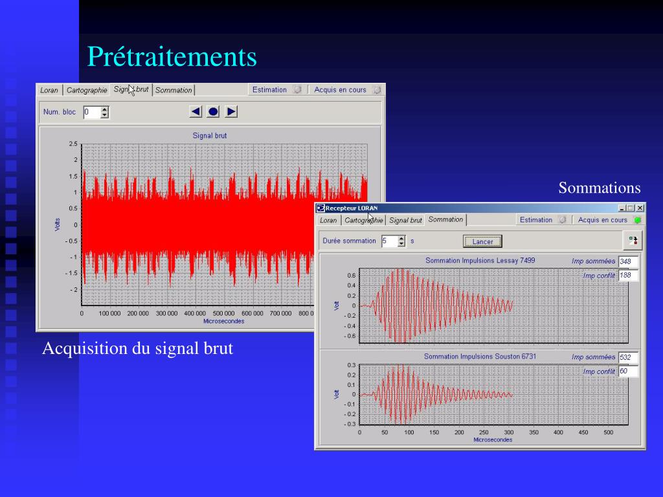
Task: Click the Durée sommation input field
Action: pos(390,241)
